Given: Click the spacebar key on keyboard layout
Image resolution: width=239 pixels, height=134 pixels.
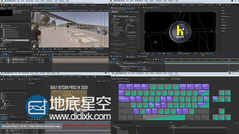Looking at the screenshot, I should 164,117.
